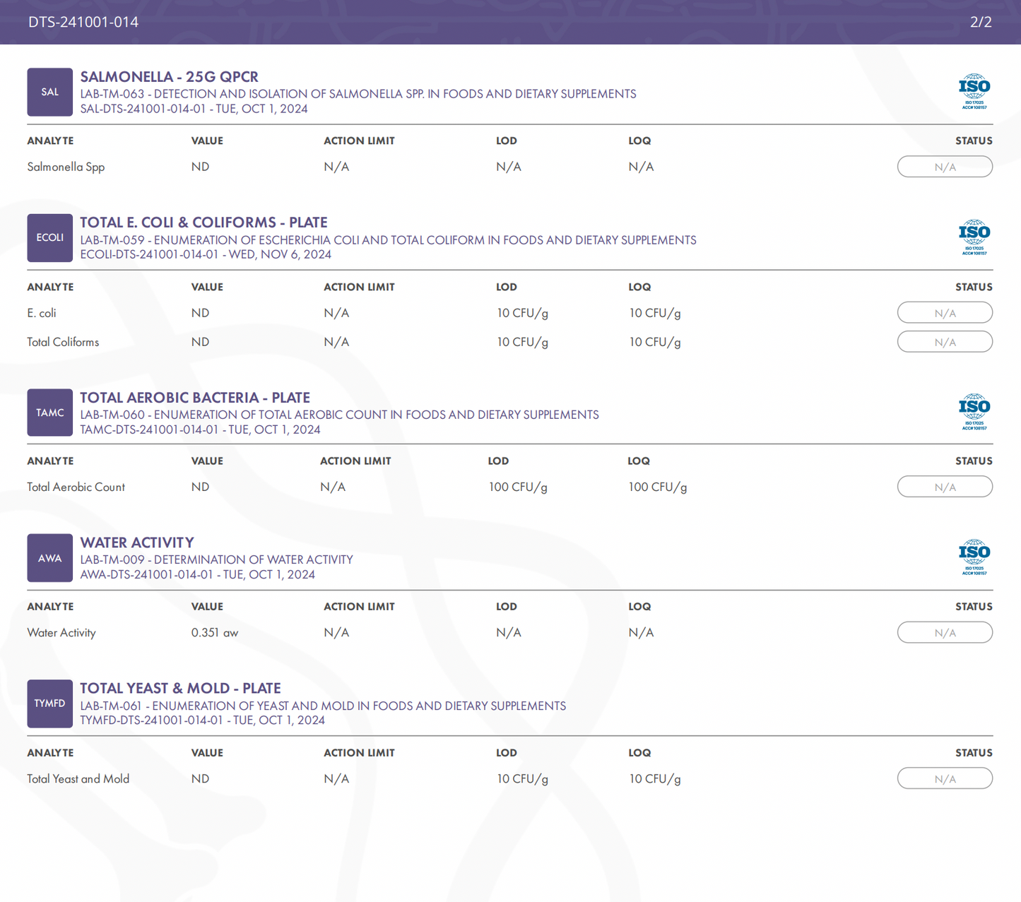Click the ISO logo next to Water Activity
The width and height of the screenshot is (1021, 902).
[974, 557]
